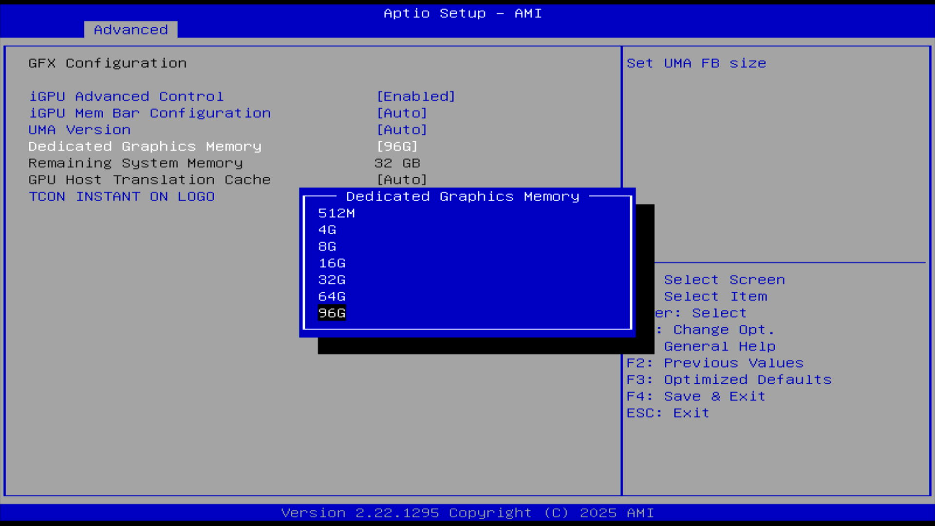The image size is (935, 526).
Task: Click the 32 GB remaining memory value
Action: click(x=397, y=163)
